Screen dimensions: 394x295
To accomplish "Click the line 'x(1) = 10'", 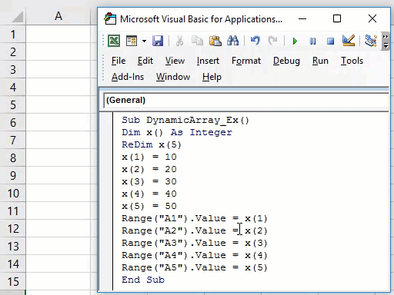I will (149, 157).
